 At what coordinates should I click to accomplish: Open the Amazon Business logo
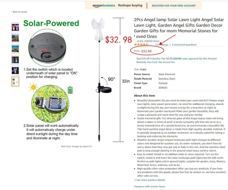tap(104, 6)
